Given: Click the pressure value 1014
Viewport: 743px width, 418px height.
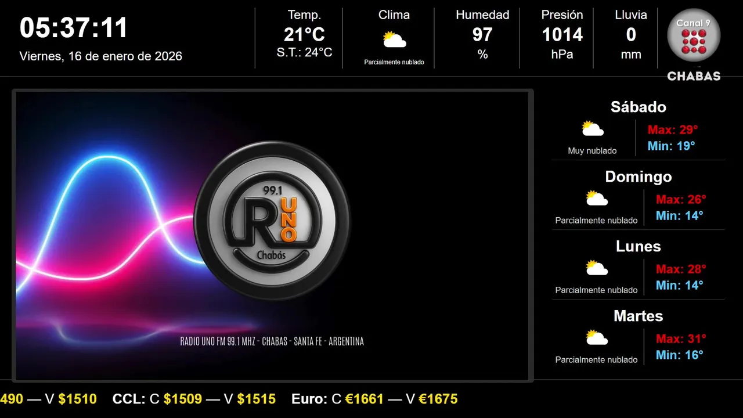Looking at the screenshot, I should click(562, 35).
